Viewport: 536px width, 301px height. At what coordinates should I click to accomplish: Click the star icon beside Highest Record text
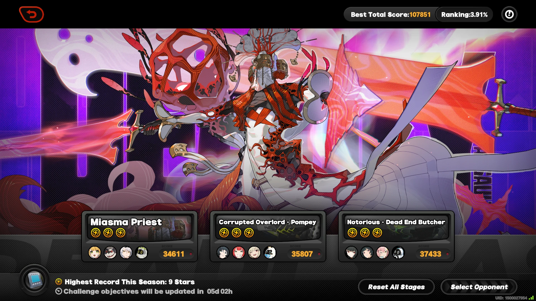click(59, 281)
